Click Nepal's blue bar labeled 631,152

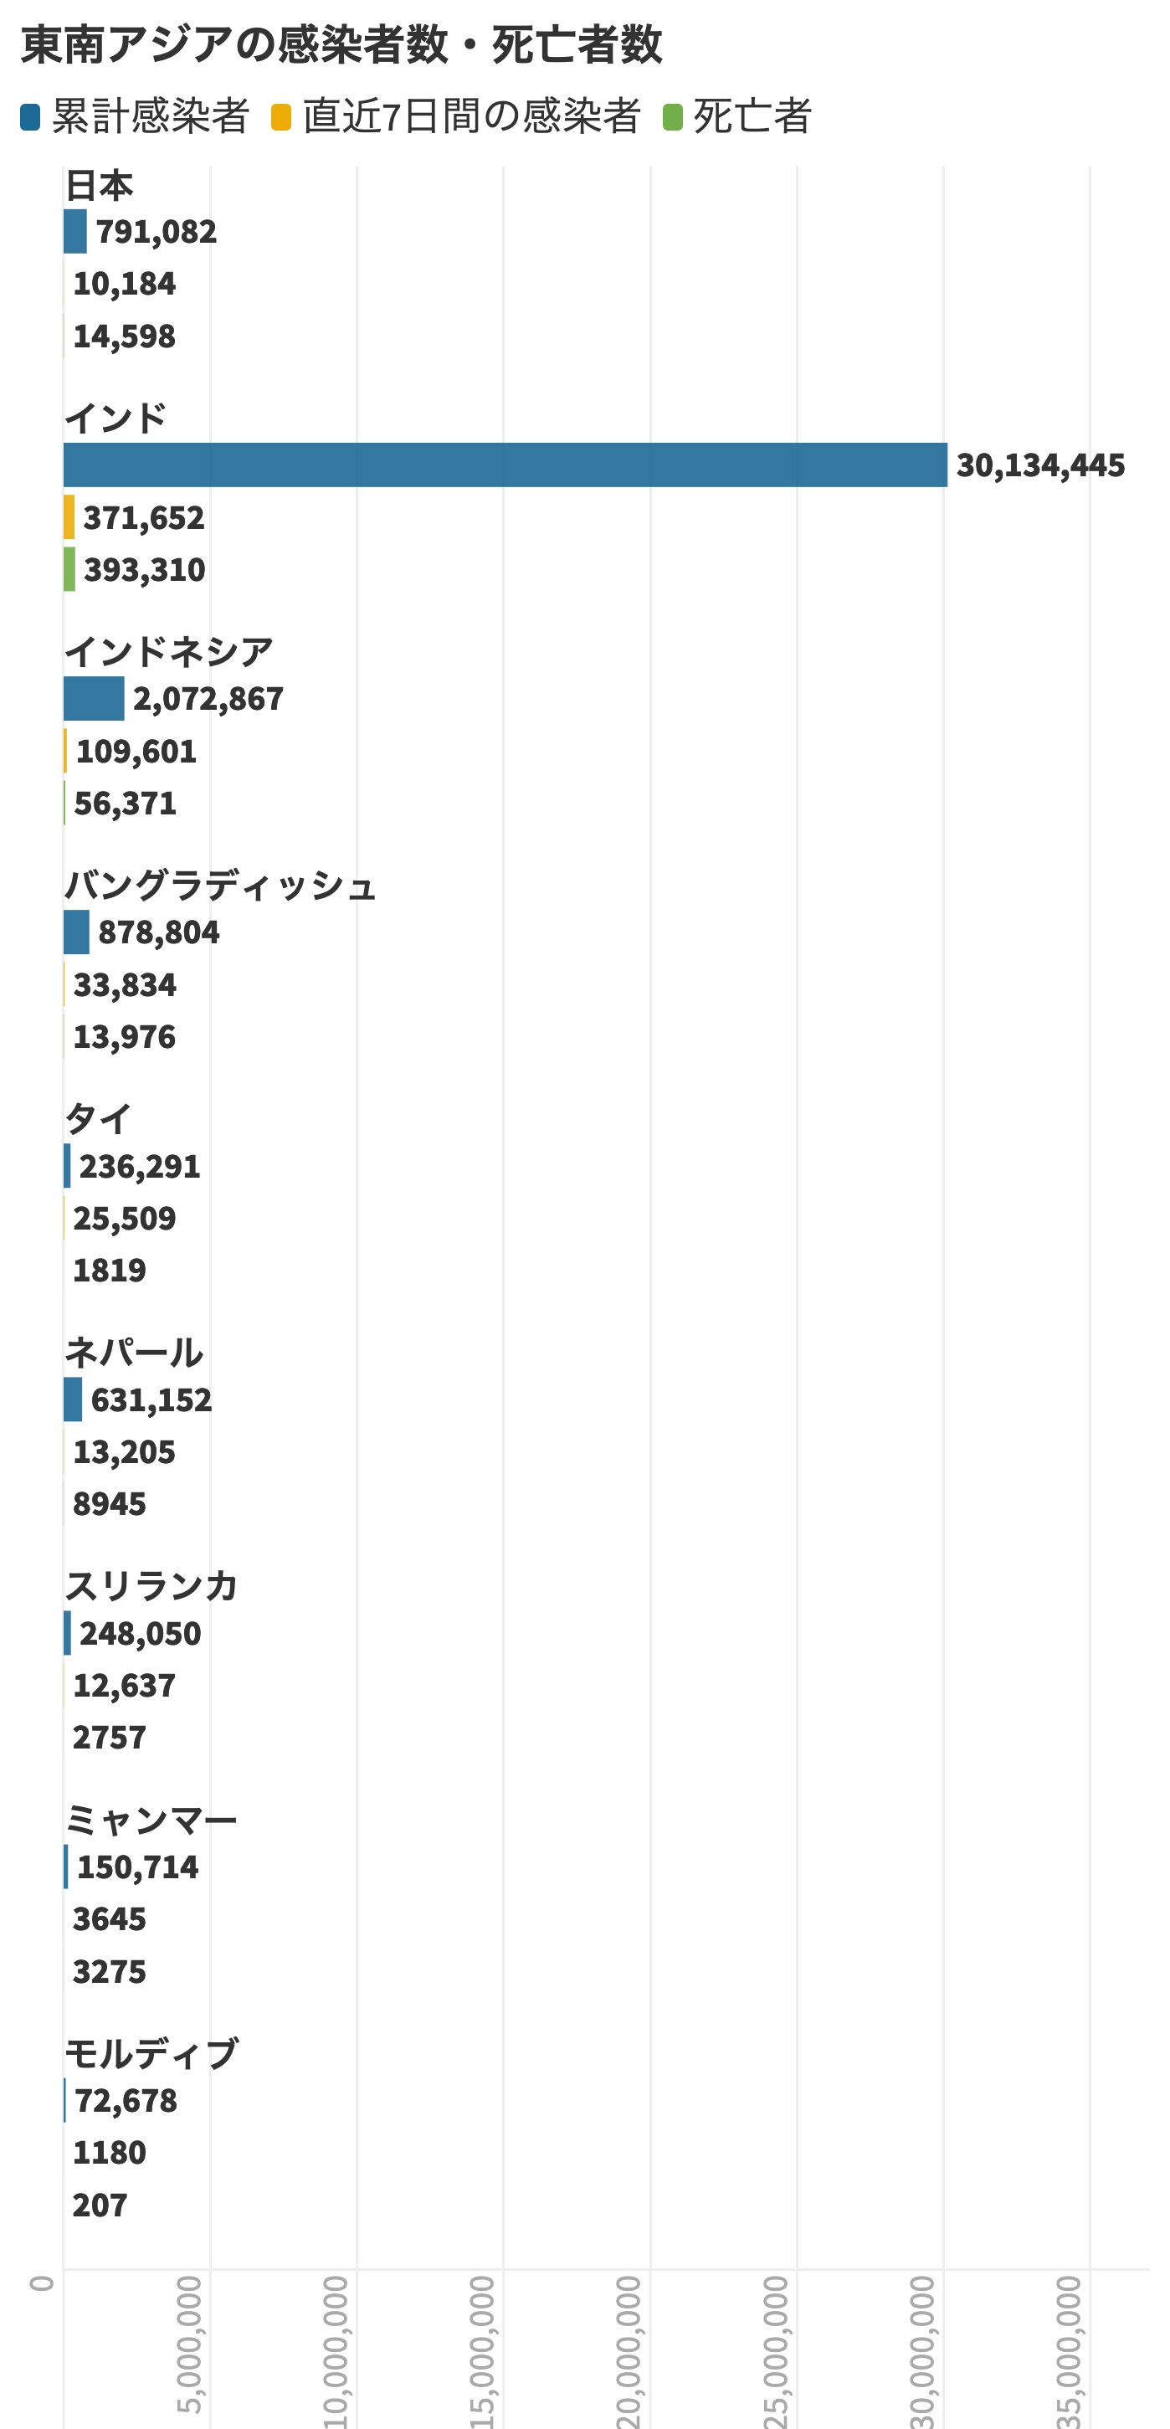(x=73, y=1399)
